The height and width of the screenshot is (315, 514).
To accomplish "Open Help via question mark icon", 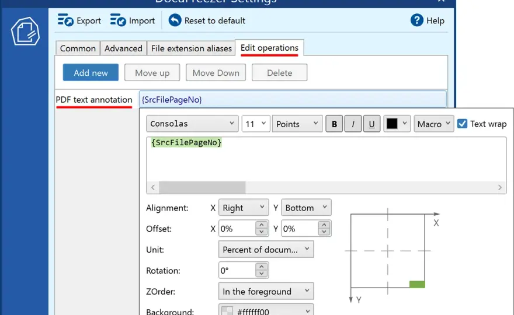I will pos(416,20).
